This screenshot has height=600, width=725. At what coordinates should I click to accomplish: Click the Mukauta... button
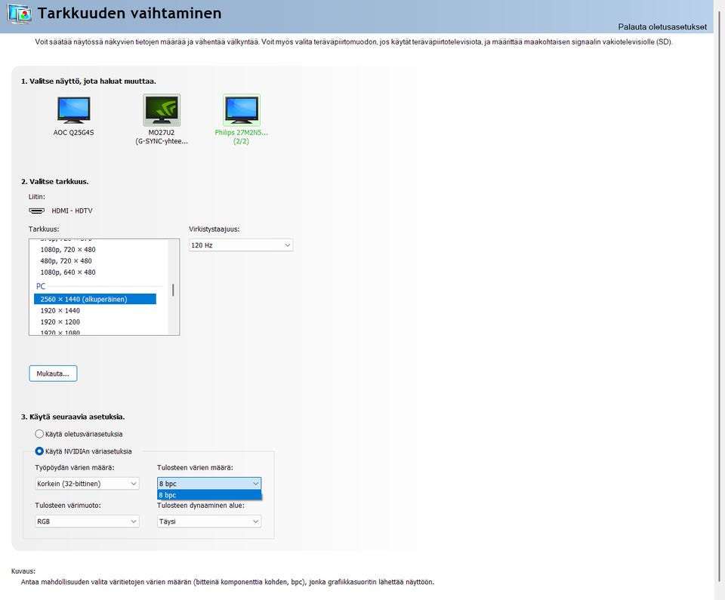coord(53,374)
